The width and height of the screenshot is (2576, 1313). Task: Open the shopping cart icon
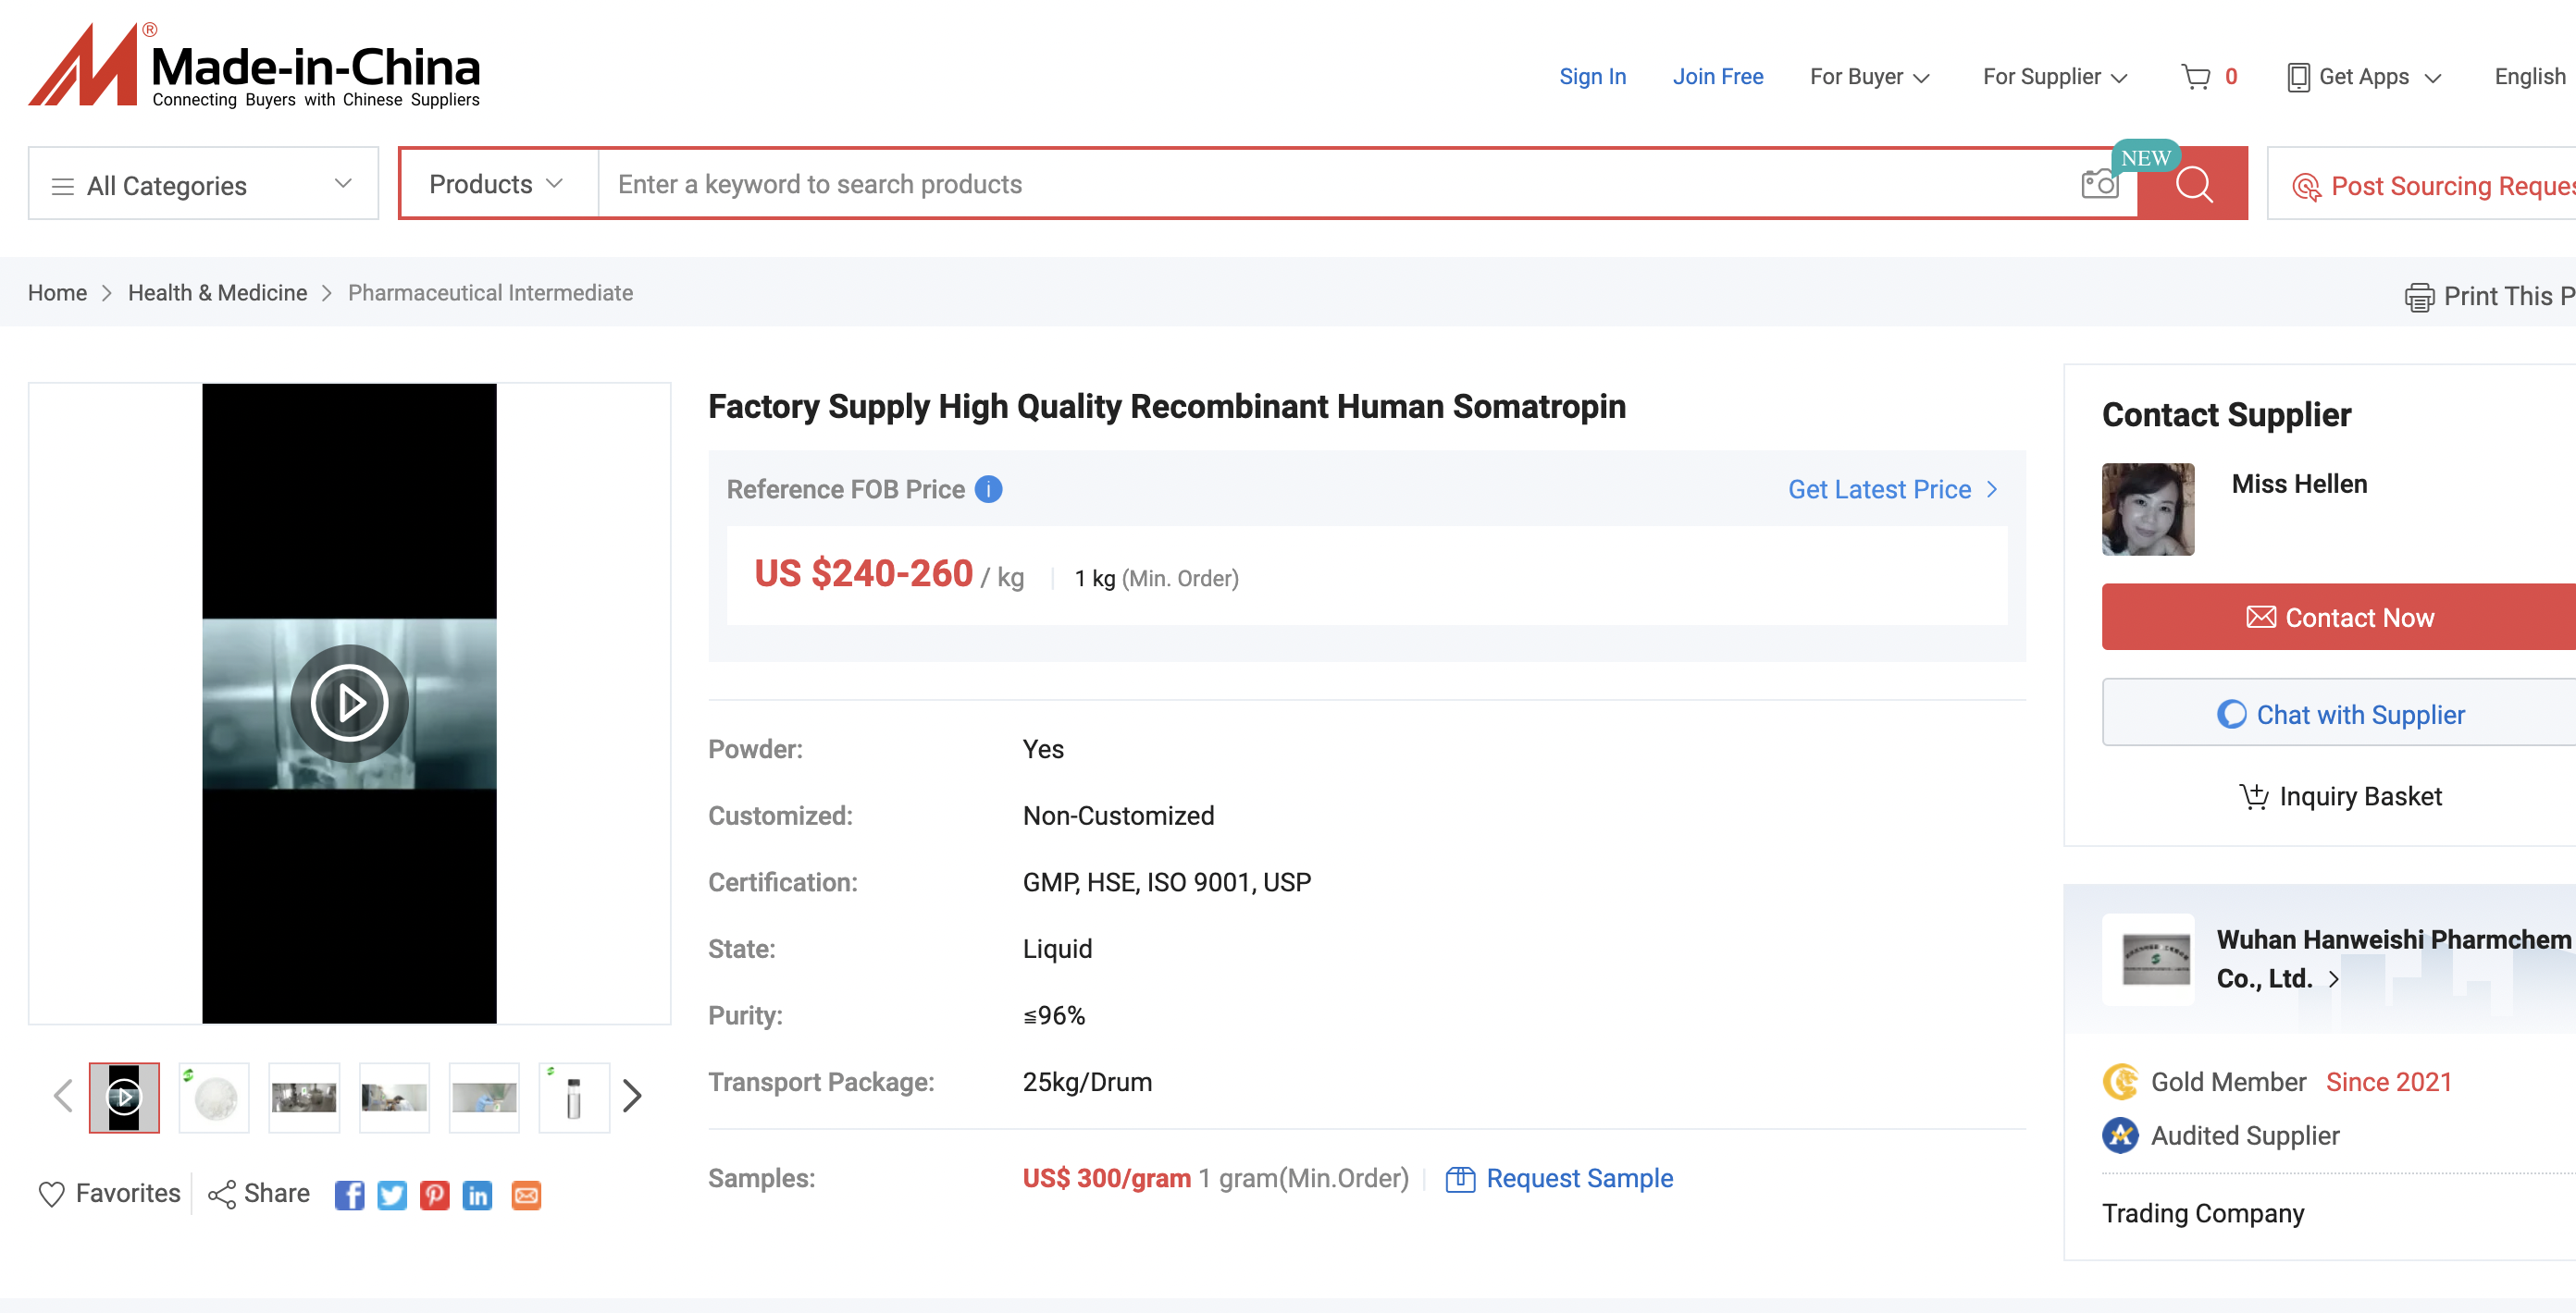pyautogui.click(x=2196, y=77)
